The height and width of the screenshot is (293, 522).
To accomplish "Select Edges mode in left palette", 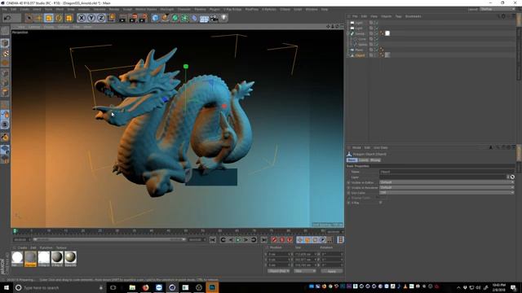I will click(5, 83).
